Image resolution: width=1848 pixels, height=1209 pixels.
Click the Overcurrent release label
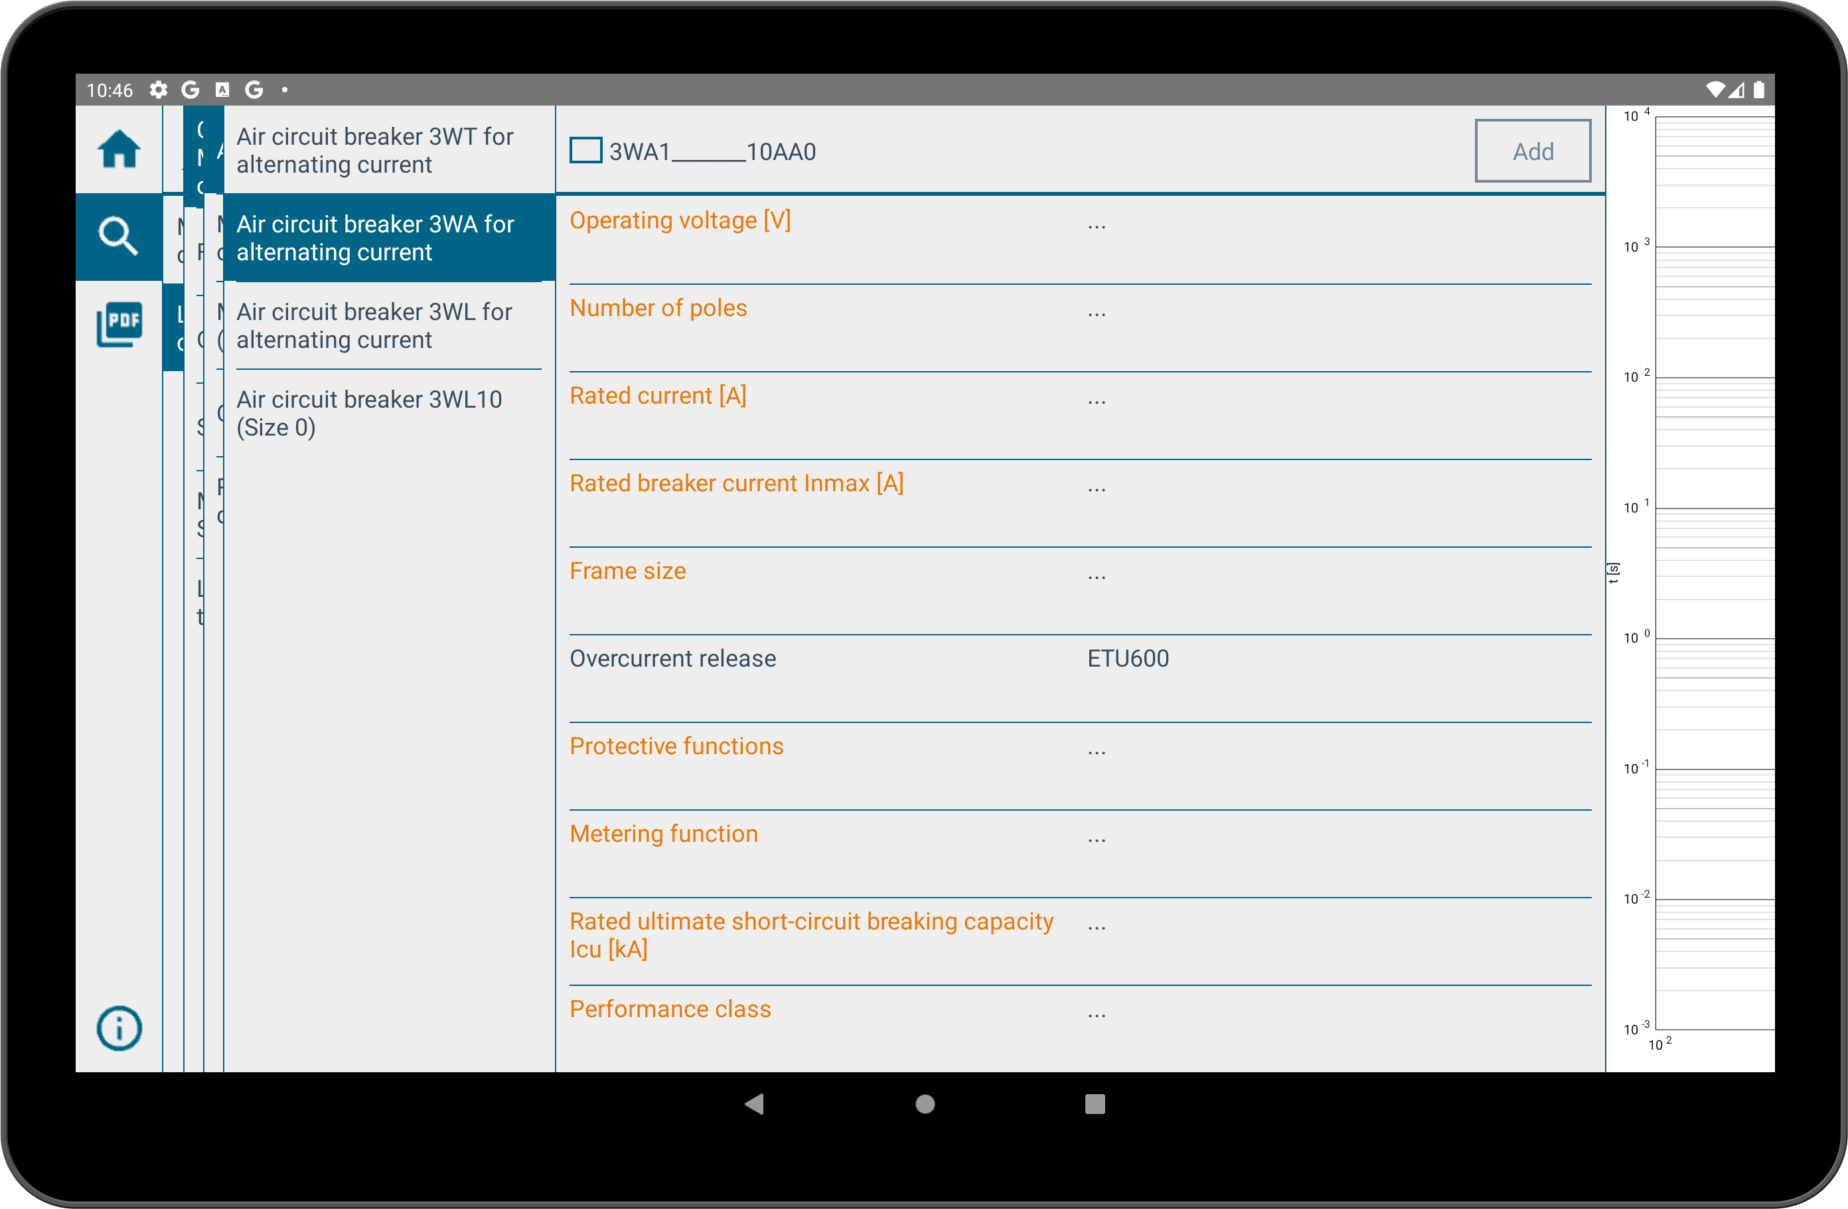pos(672,659)
